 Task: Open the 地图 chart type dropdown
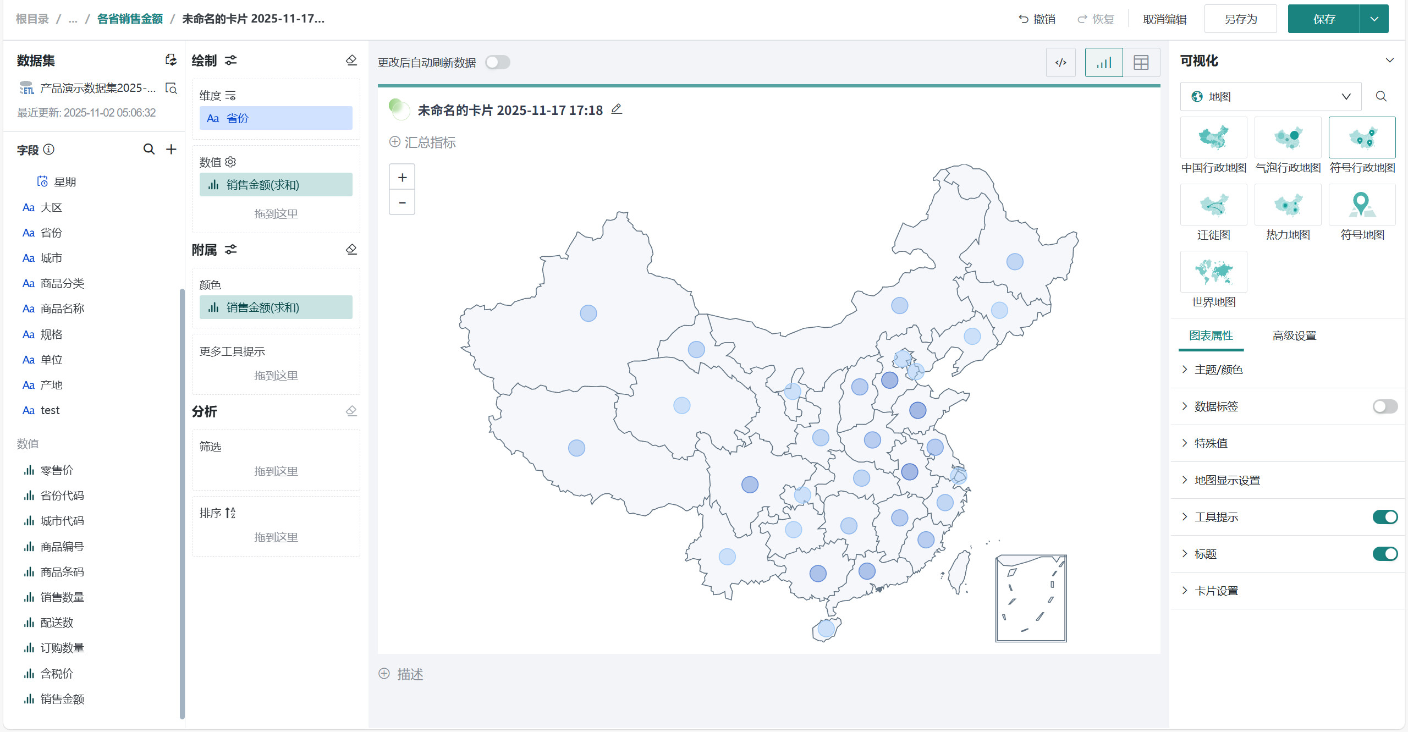tap(1270, 97)
